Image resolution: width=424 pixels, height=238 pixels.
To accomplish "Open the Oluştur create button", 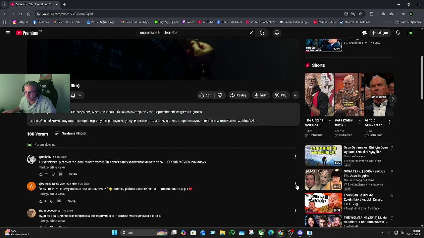I will point(380,33).
